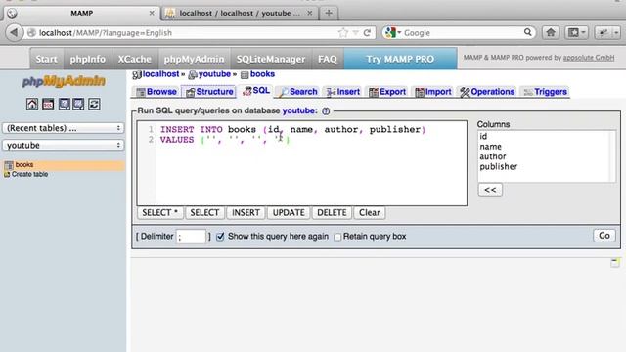Click the Google search magnifier icon
The height and width of the screenshot is (352, 626).
click(x=528, y=32)
